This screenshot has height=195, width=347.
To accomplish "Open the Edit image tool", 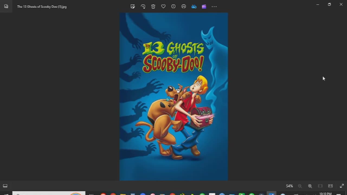I will point(133,6).
